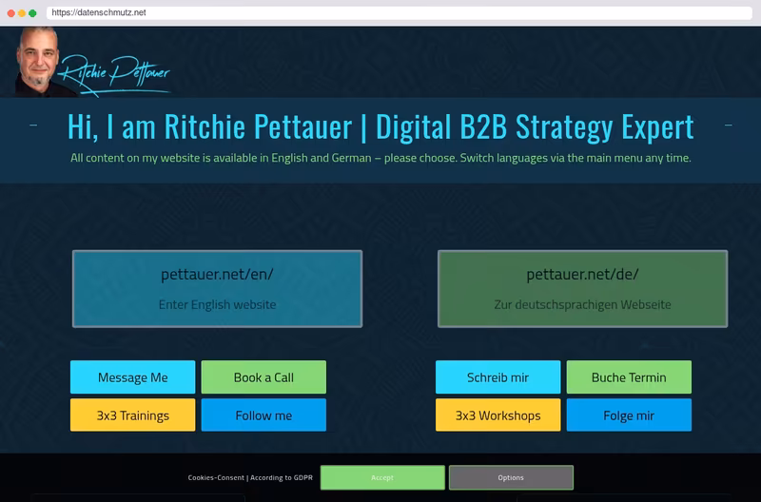Image resolution: width=761 pixels, height=502 pixels.
Task: Click the Message Me button
Action: (x=132, y=376)
